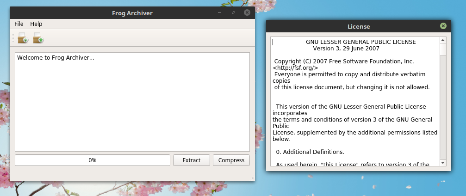Click the Frog Archiver title bar text
466x196 pixels.
coord(132,13)
